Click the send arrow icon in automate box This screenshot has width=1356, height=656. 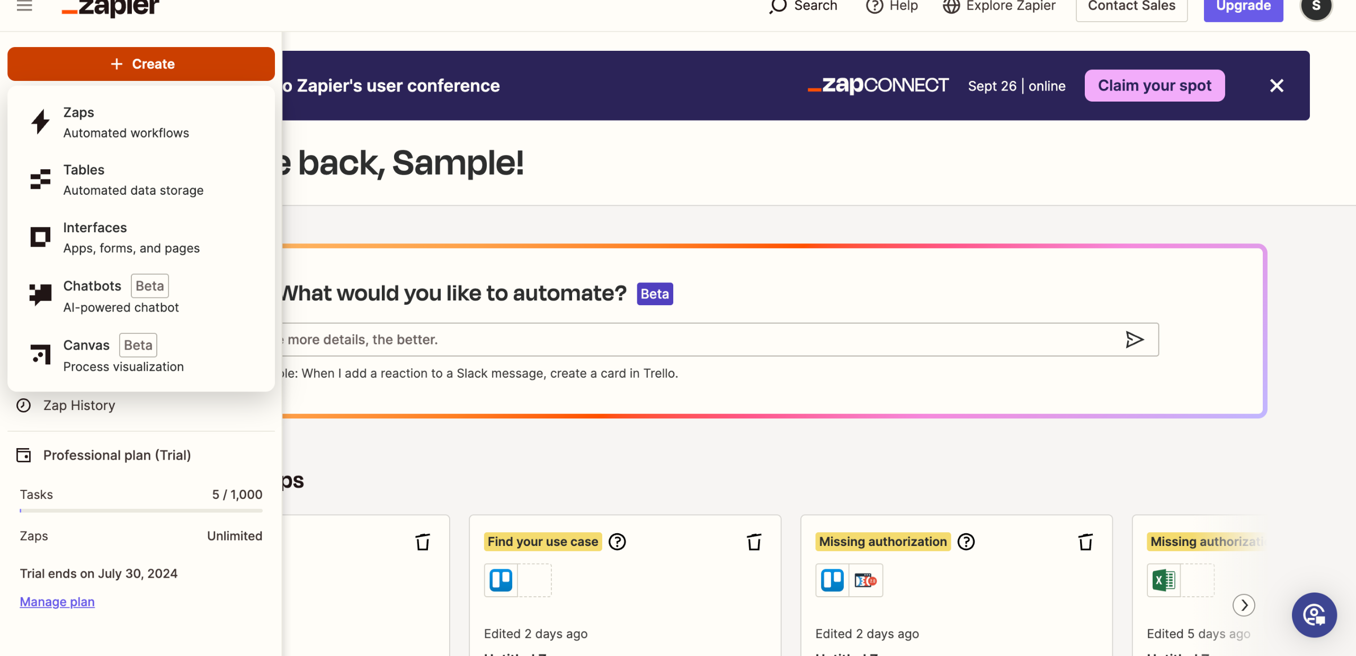[1134, 340]
